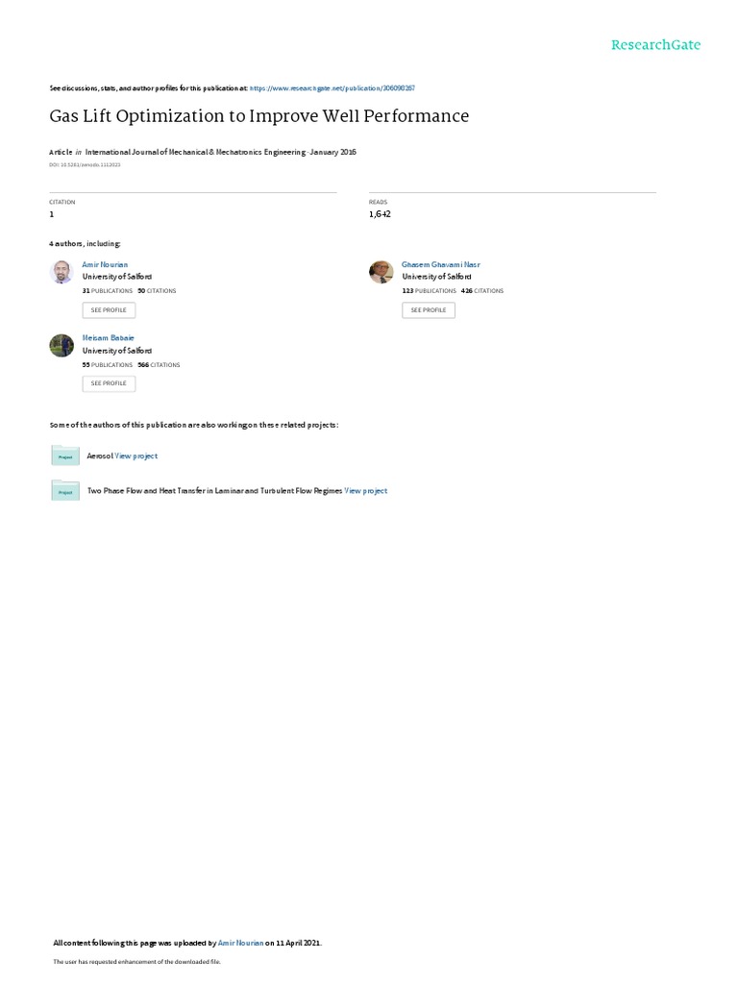The height and width of the screenshot is (984, 738).
Task: Click See Profile under Ghasem Ghavami Nasr
Action: (429, 310)
